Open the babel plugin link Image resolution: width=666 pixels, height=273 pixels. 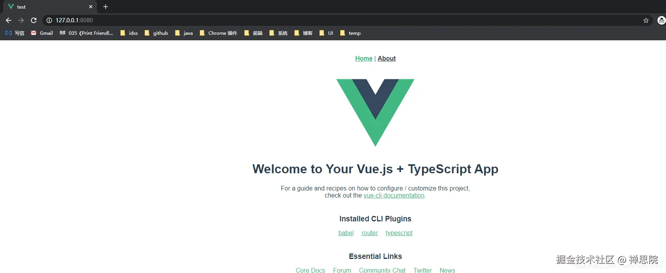pos(346,233)
